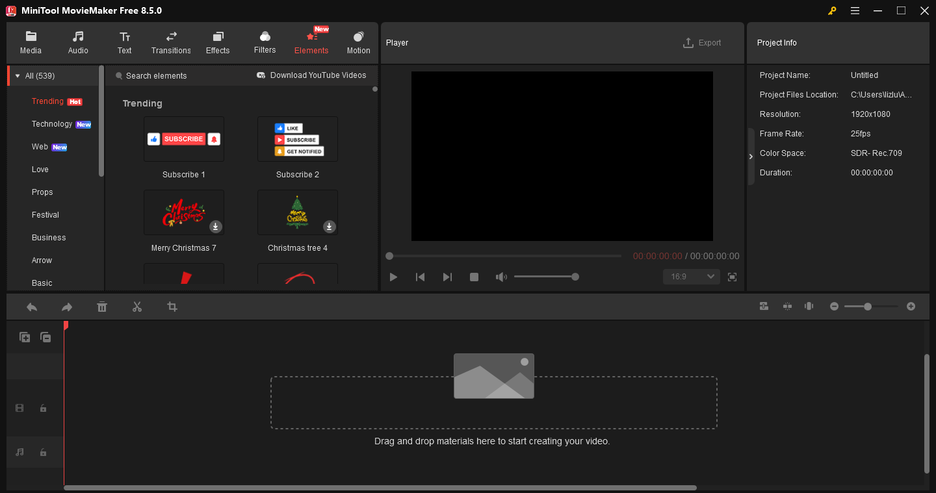
Task: Open Download YouTube Videos
Action: click(x=311, y=75)
